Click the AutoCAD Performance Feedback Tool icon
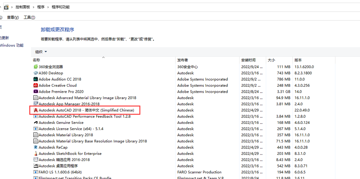This screenshot has width=360, height=179. [x=36, y=116]
